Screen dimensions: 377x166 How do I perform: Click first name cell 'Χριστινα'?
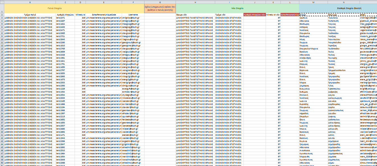pos(313,17)
